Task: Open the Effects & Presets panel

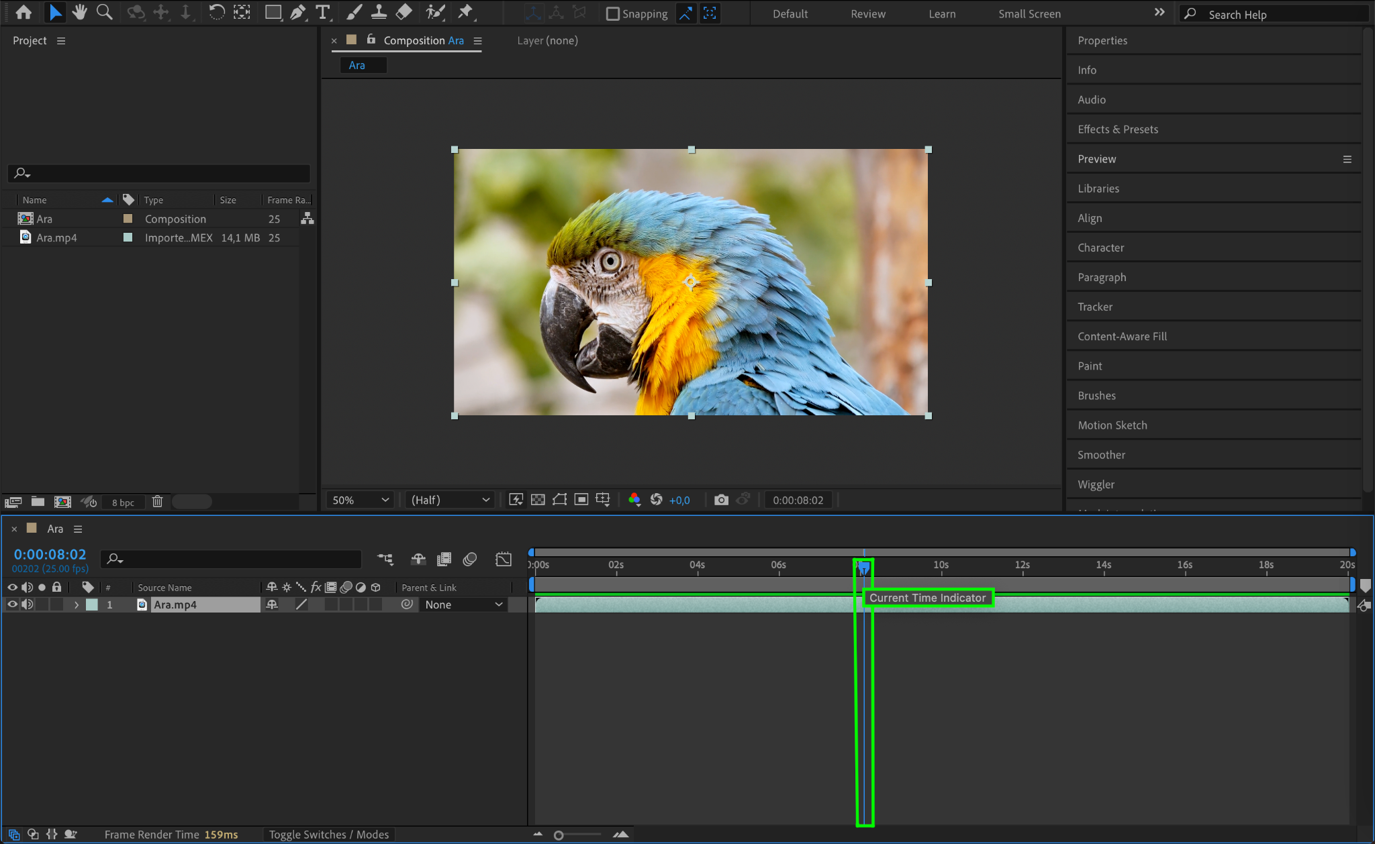Action: click(1117, 129)
